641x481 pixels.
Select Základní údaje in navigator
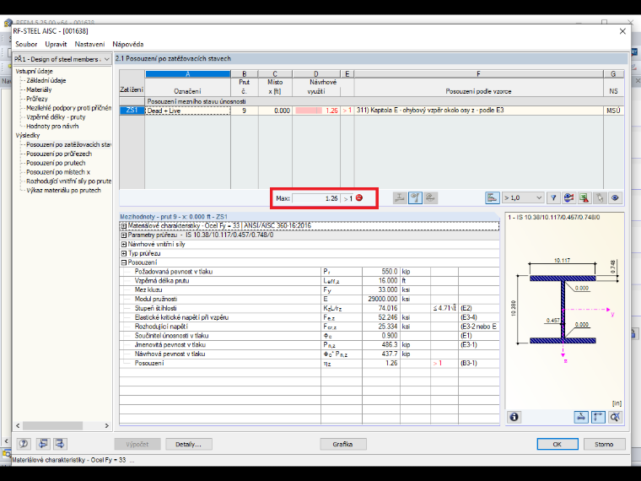46,80
